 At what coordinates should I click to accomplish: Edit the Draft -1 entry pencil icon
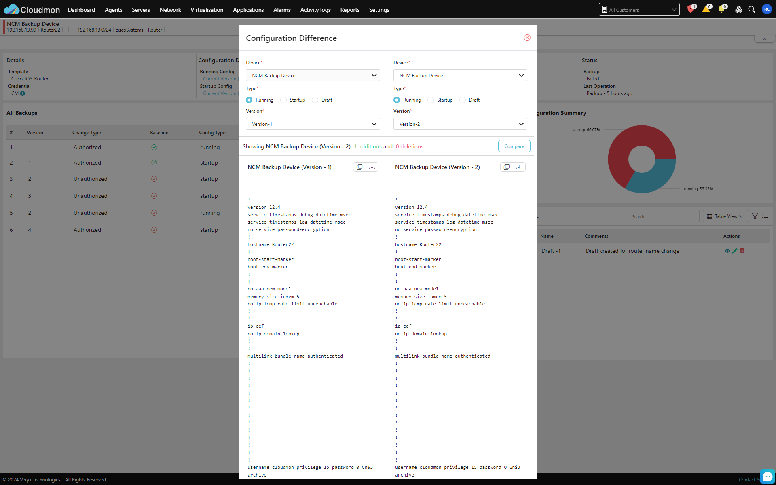735,251
